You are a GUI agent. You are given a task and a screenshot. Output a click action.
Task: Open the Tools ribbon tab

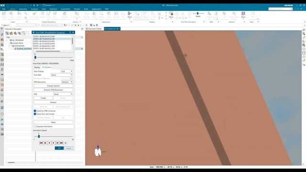[x=86, y=9]
